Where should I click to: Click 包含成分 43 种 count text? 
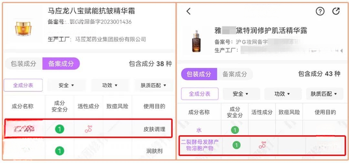(x=319, y=74)
